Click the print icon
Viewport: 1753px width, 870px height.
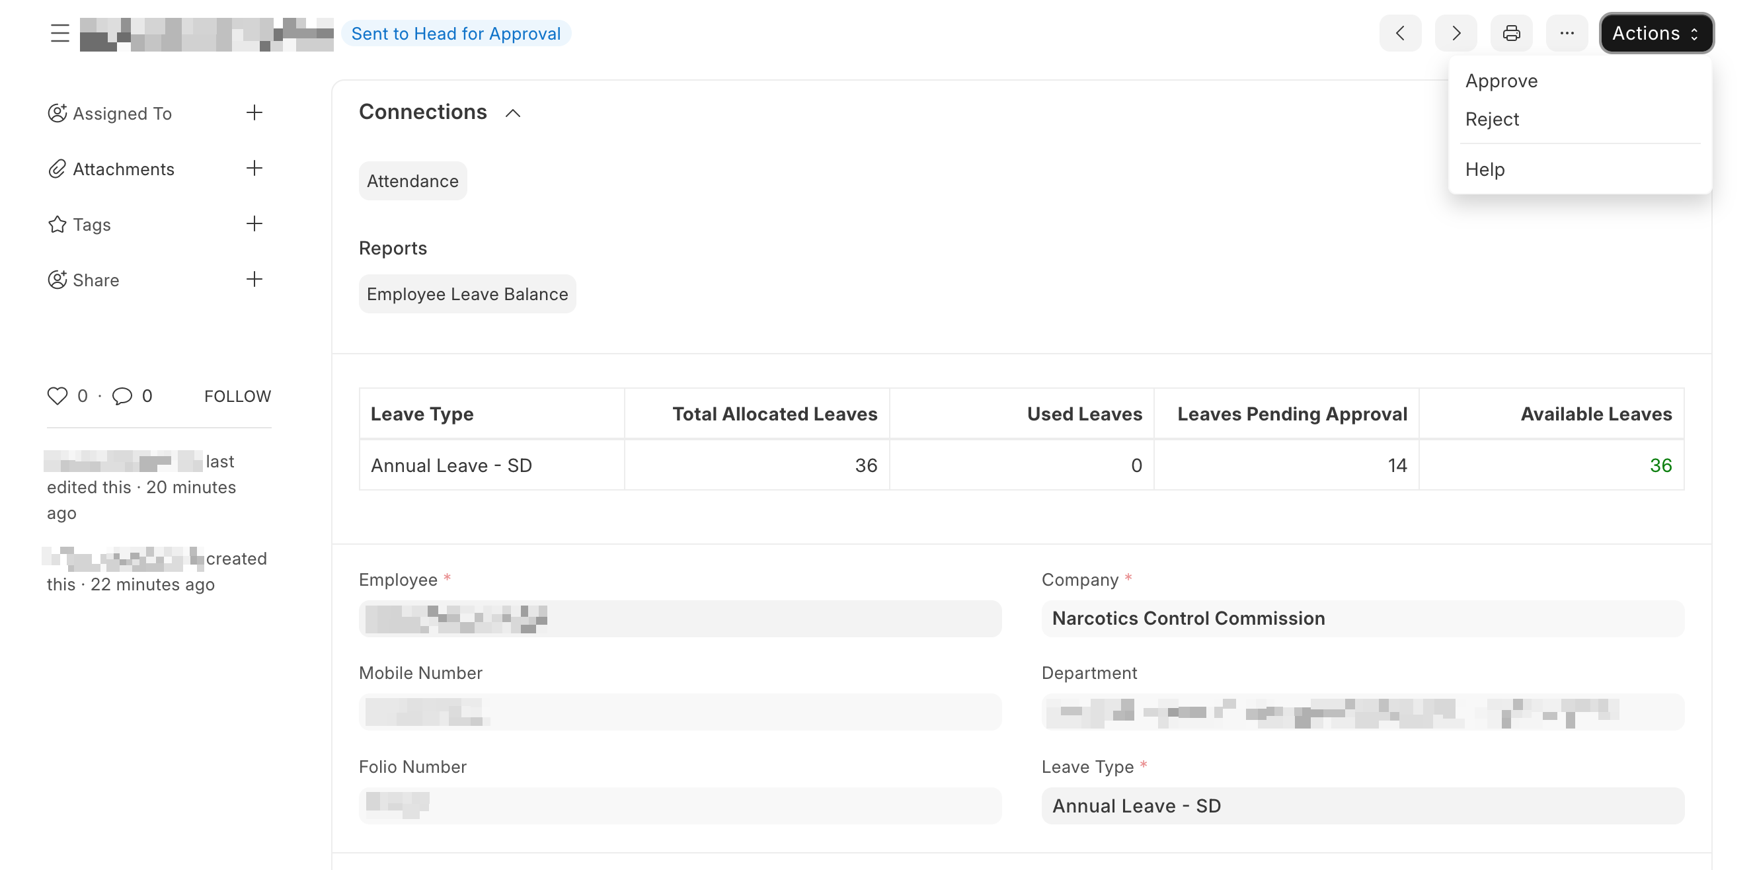[x=1510, y=33]
